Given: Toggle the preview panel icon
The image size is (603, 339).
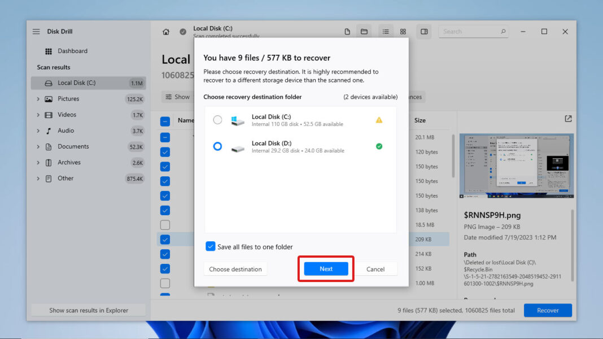Looking at the screenshot, I should coord(424,32).
